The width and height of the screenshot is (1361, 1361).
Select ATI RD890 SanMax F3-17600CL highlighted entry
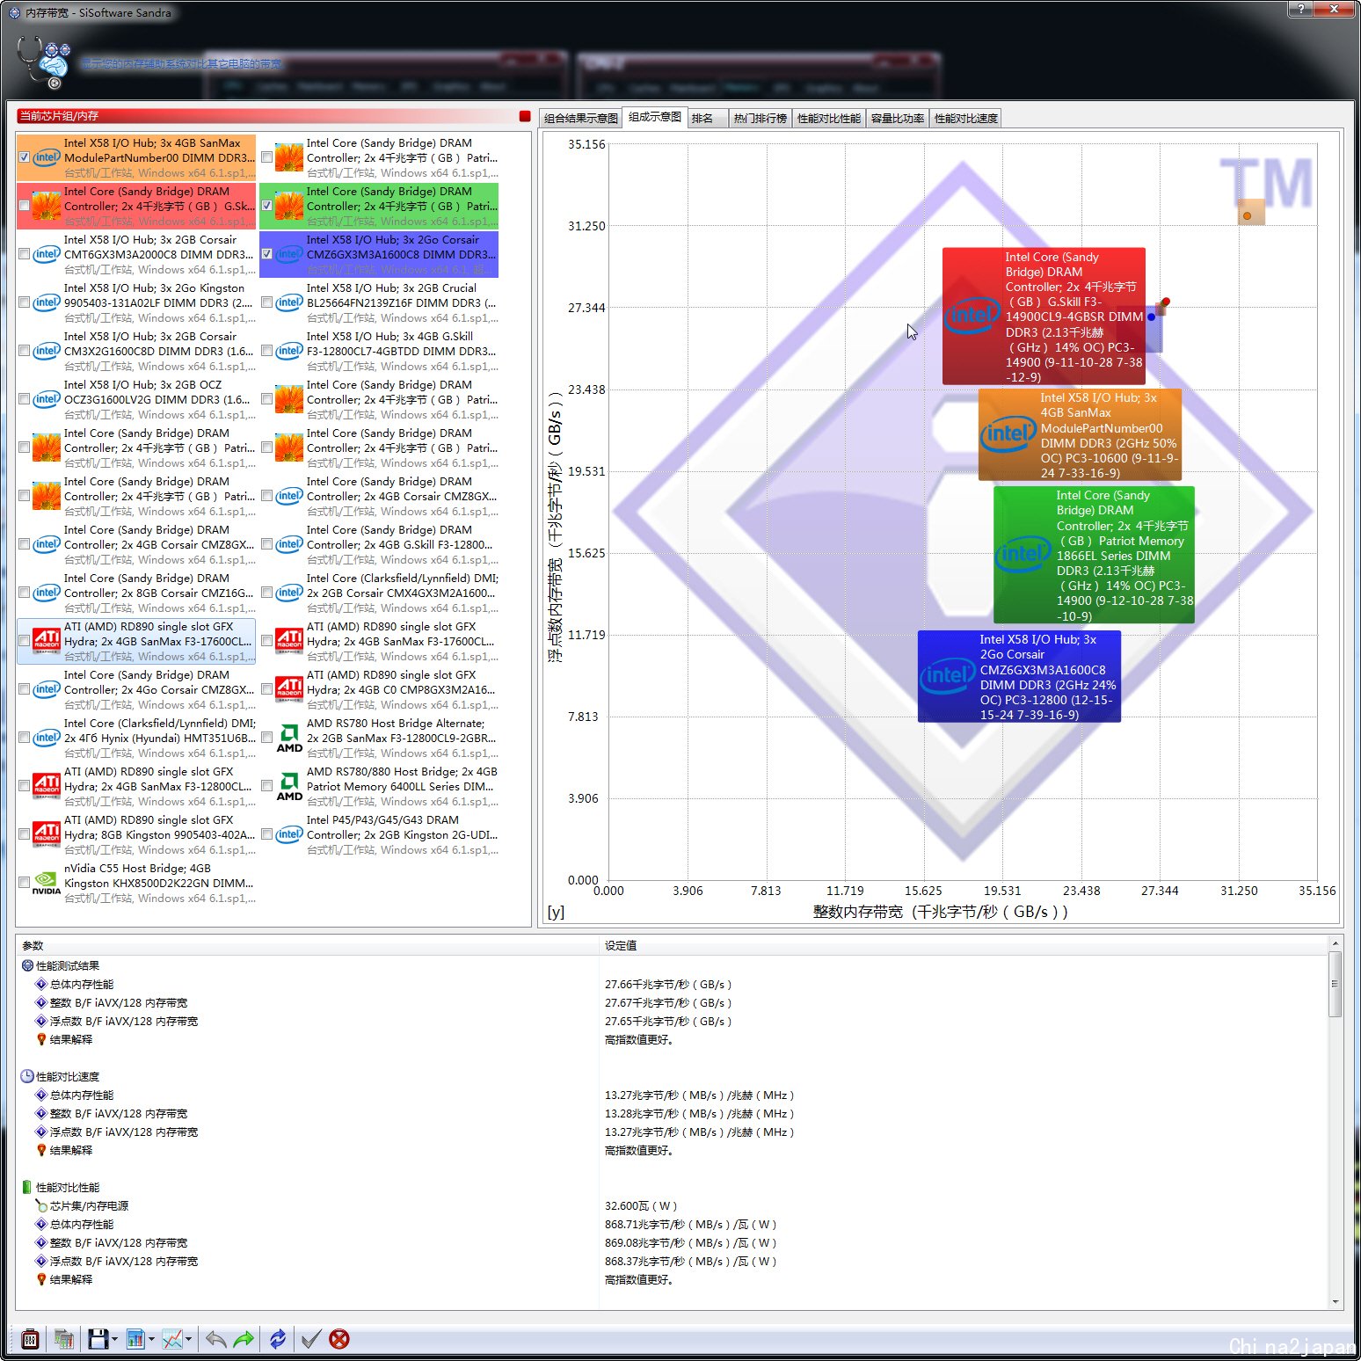pyautogui.click(x=136, y=641)
